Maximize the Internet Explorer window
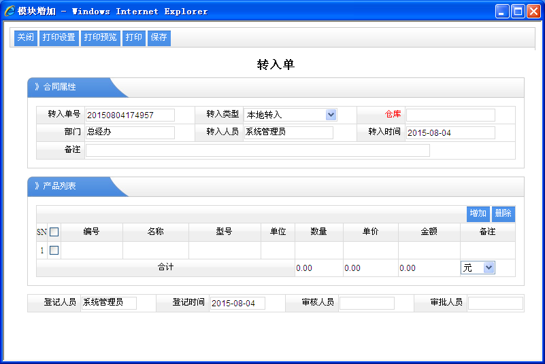The width and height of the screenshot is (545, 364). 518,11
